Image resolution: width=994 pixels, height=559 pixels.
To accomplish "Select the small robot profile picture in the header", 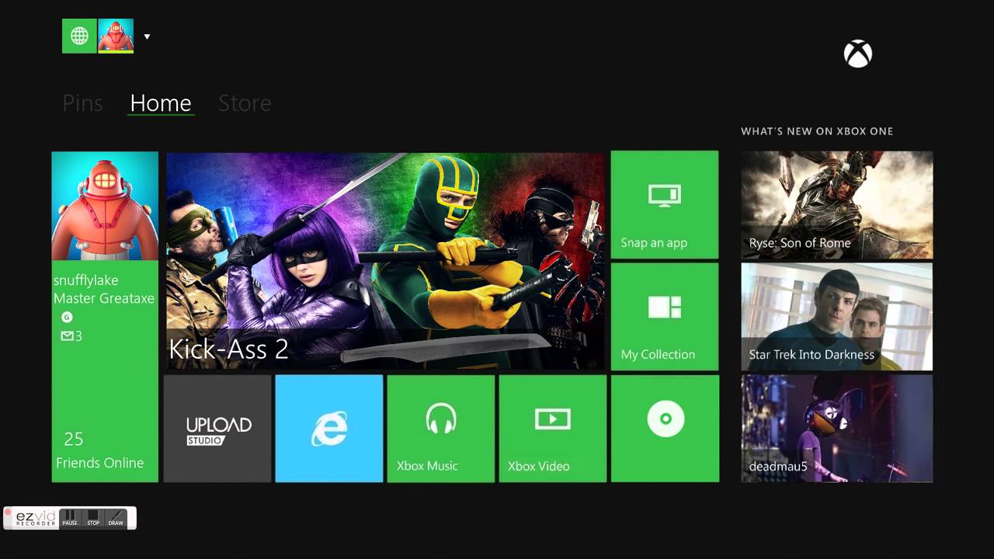I will (x=116, y=36).
